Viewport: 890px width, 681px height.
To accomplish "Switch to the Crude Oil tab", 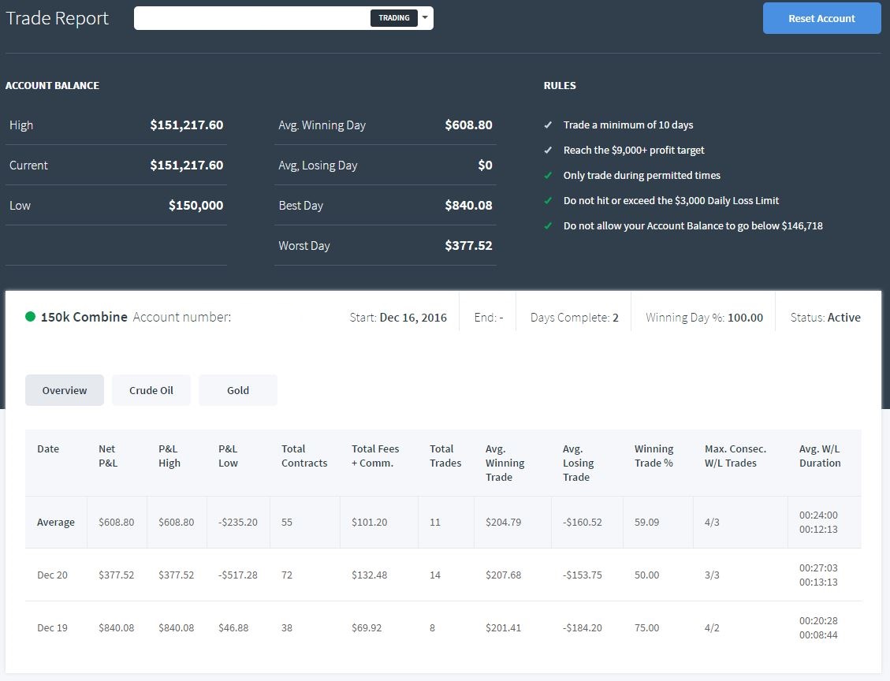I will click(151, 390).
